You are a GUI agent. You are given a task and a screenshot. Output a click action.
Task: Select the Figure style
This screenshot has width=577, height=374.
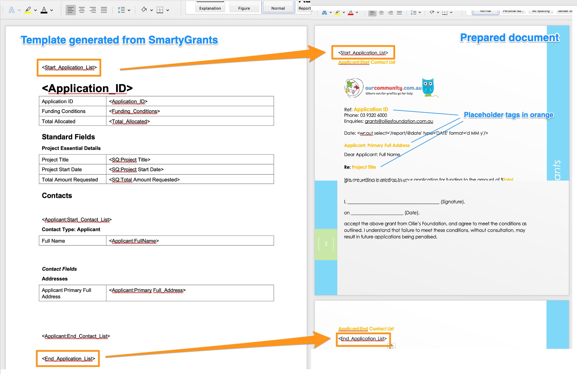[x=244, y=8]
